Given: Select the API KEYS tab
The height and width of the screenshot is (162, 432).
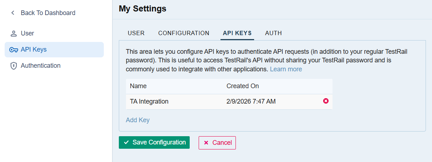Looking at the screenshot, I should tap(237, 33).
